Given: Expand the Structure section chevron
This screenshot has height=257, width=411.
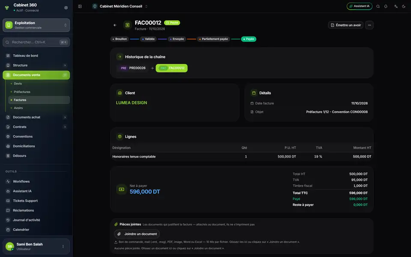Looking at the screenshot, I should pyautogui.click(x=65, y=65).
